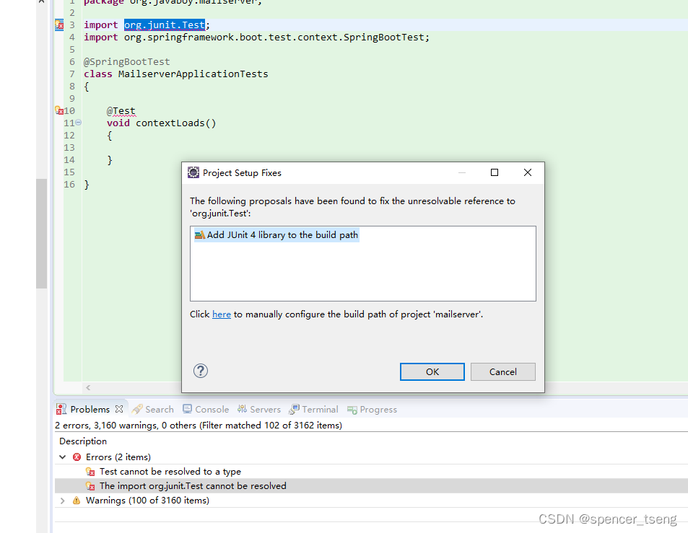Viewport: 688px width, 533px height.
Task: Cancel the Project Setup Fixes dialog
Action: (503, 371)
